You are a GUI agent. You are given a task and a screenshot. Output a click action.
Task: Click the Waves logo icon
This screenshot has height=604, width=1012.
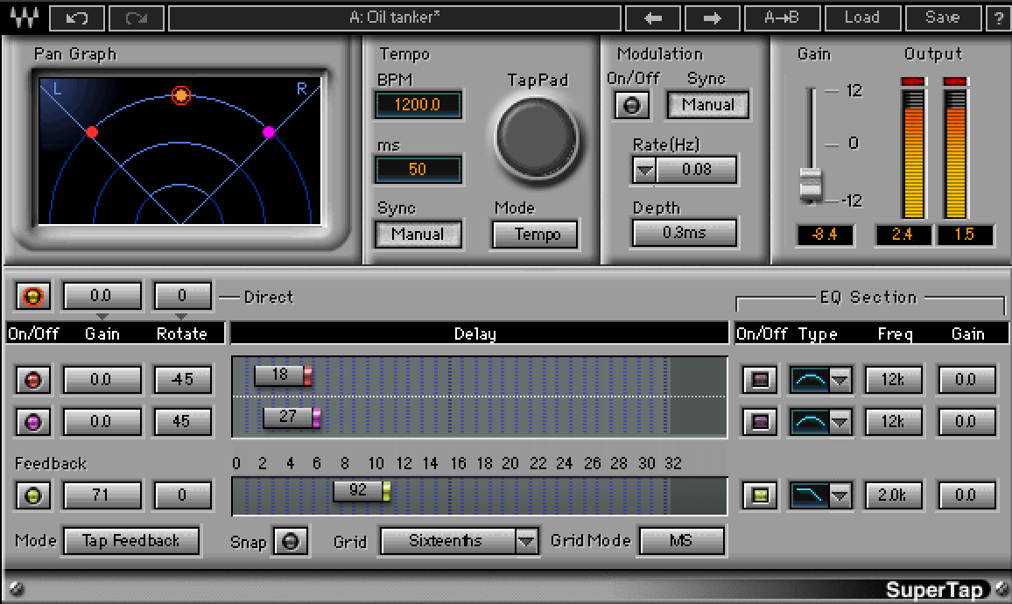(x=25, y=18)
